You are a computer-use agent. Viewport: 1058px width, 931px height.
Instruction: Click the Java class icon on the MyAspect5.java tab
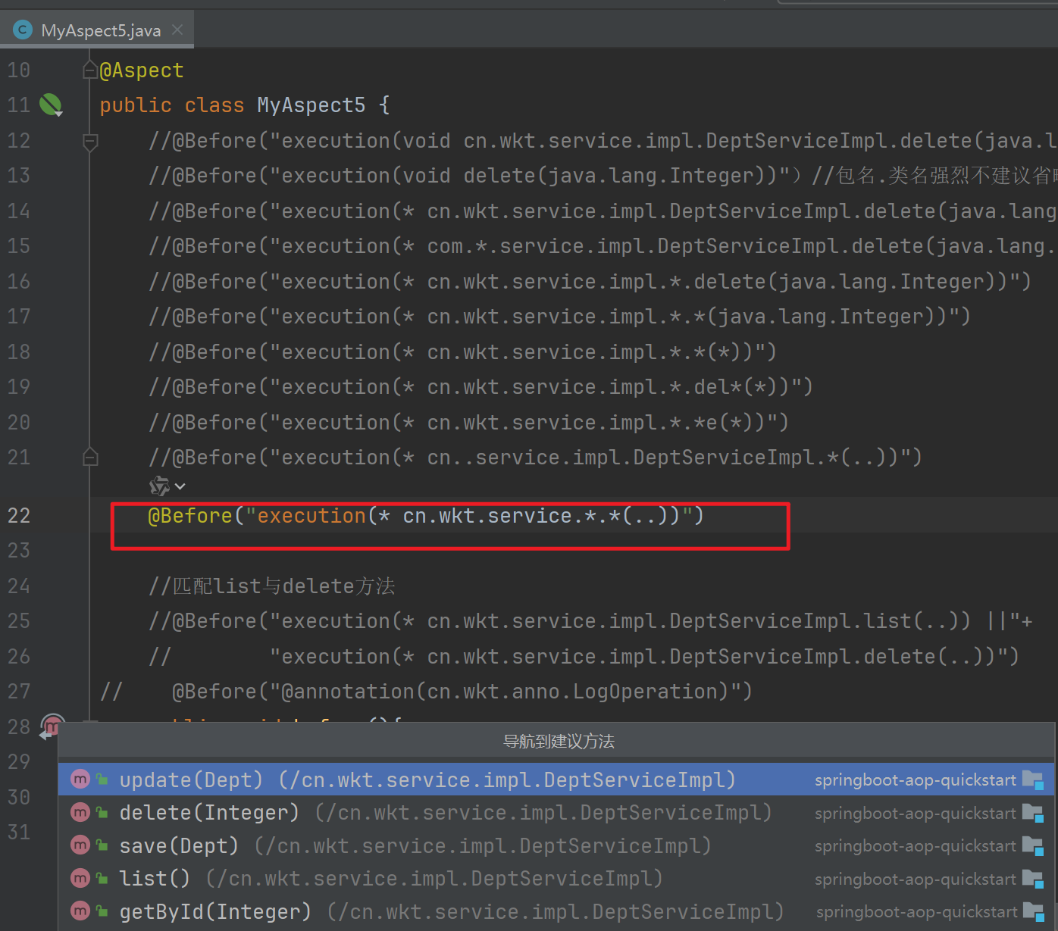[23, 30]
